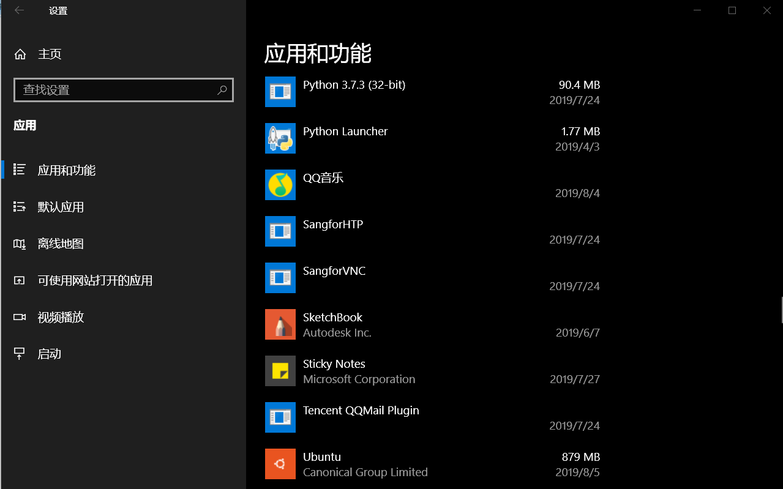Click the 应用 section header in sidebar
The width and height of the screenshot is (783, 489).
[25, 125]
